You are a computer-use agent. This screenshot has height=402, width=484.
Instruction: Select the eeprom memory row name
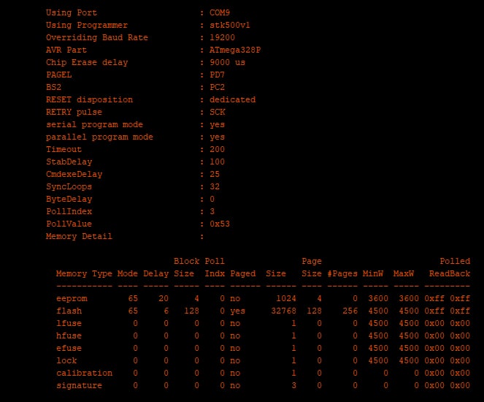point(72,299)
